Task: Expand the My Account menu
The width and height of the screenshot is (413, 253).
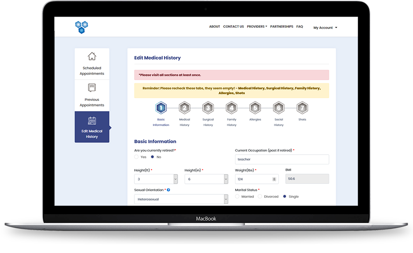Action: pyautogui.click(x=325, y=28)
